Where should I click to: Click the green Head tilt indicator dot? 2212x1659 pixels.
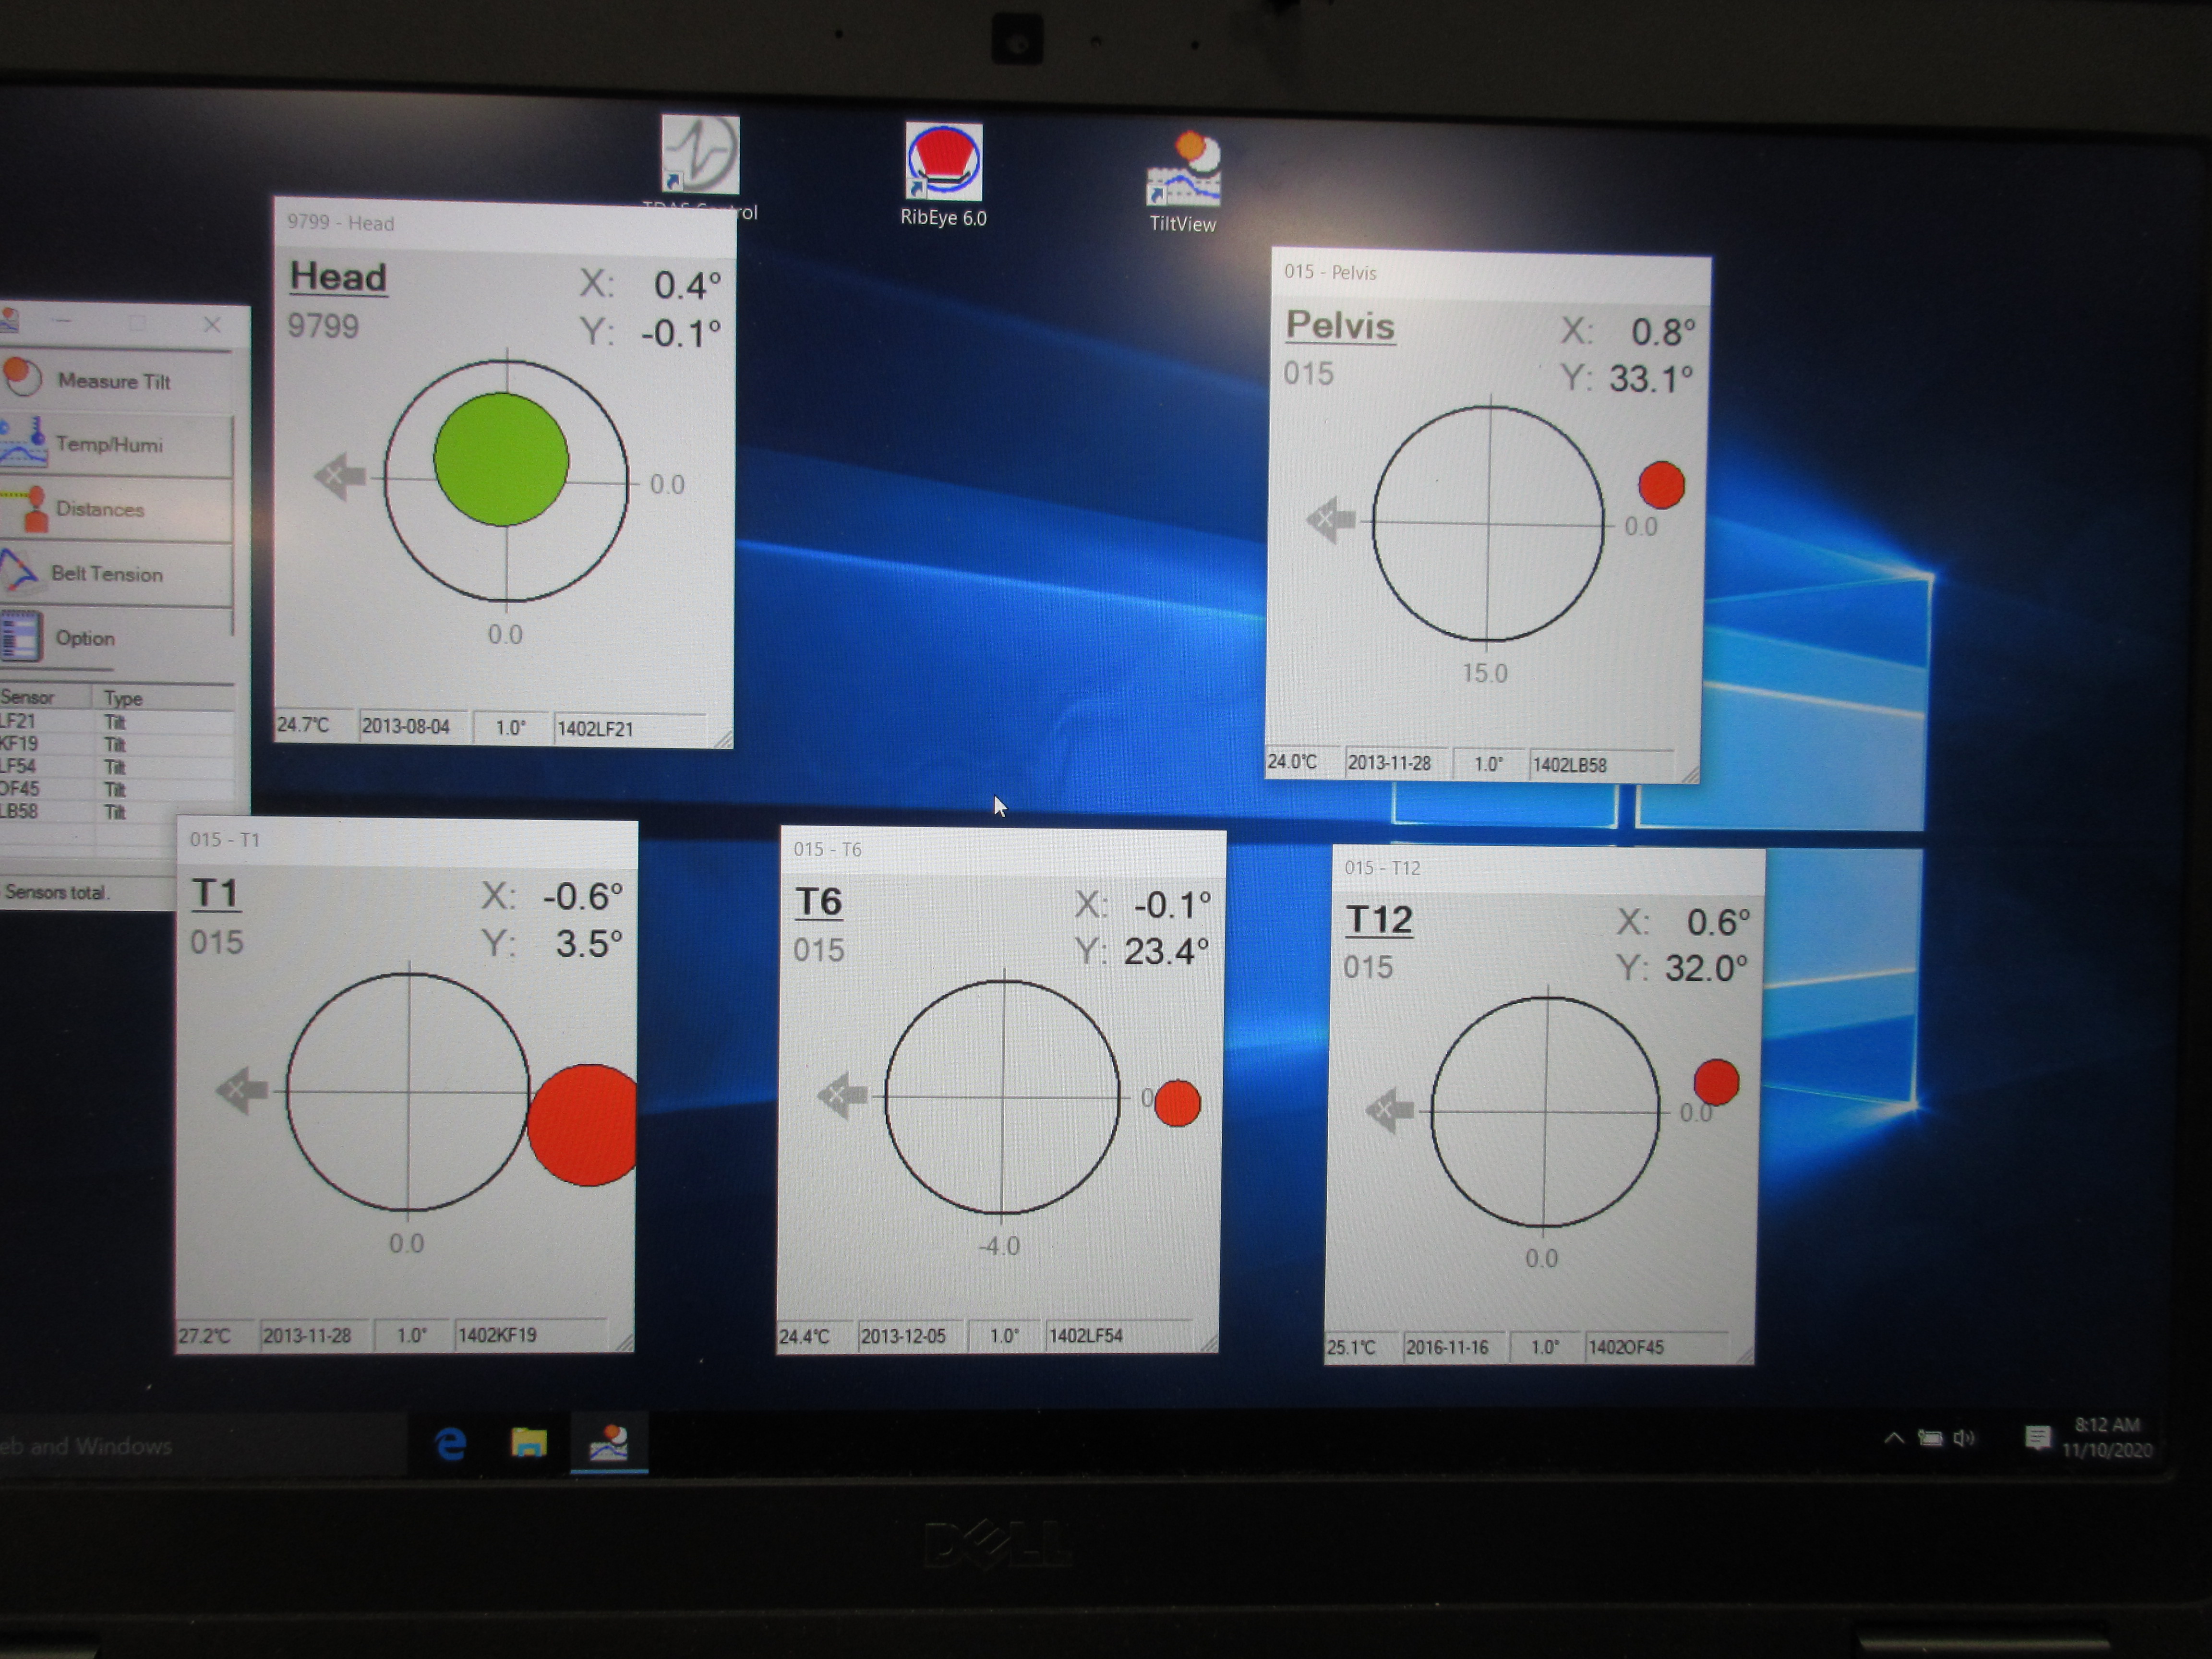(x=501, y=459)
